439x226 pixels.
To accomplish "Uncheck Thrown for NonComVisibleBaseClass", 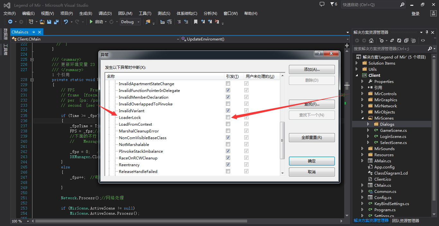I will pyautogui.click(x=228, y=138).
